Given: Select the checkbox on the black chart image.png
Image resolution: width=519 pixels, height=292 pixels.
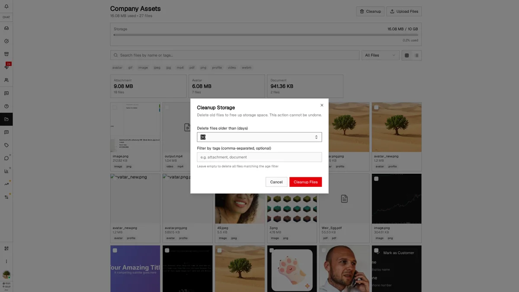Looking at the screenshot, I should tap(376, 179).
